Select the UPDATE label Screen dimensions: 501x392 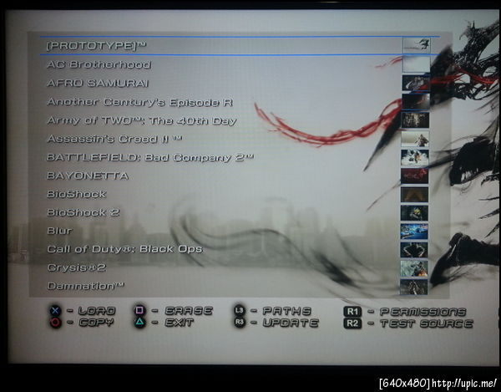291,323
